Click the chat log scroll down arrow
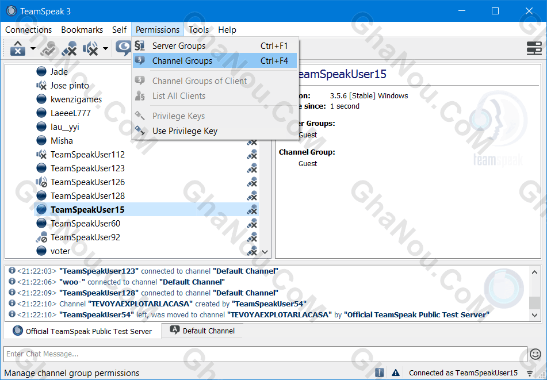Viewport: 547px width, 380px height. pyautogui.click(x=534, y=315)
